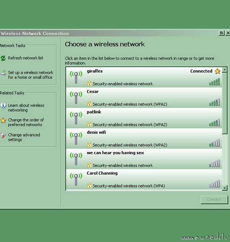Image resolution: width=230 pixels, height=242 pixels.
Task: Select the denis wifi network
Action: click(144, 138)
